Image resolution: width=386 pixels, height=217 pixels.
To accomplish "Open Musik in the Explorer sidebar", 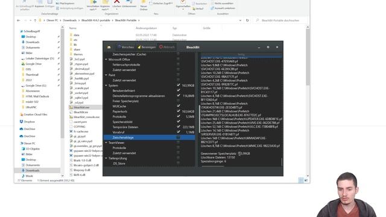I will coord(27,176).
